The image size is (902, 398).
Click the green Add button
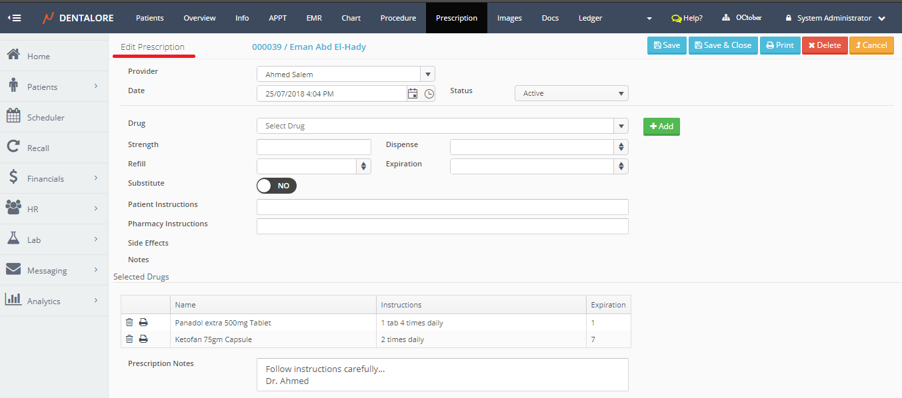[661, 126]
